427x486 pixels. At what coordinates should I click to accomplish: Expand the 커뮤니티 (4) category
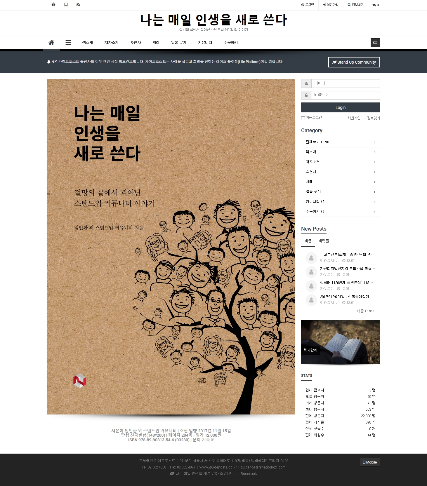coord(374,202)
